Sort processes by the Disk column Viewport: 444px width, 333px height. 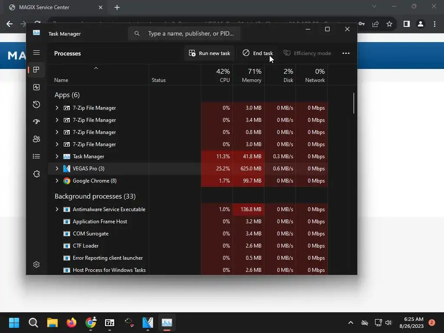(x=281, y=75)
